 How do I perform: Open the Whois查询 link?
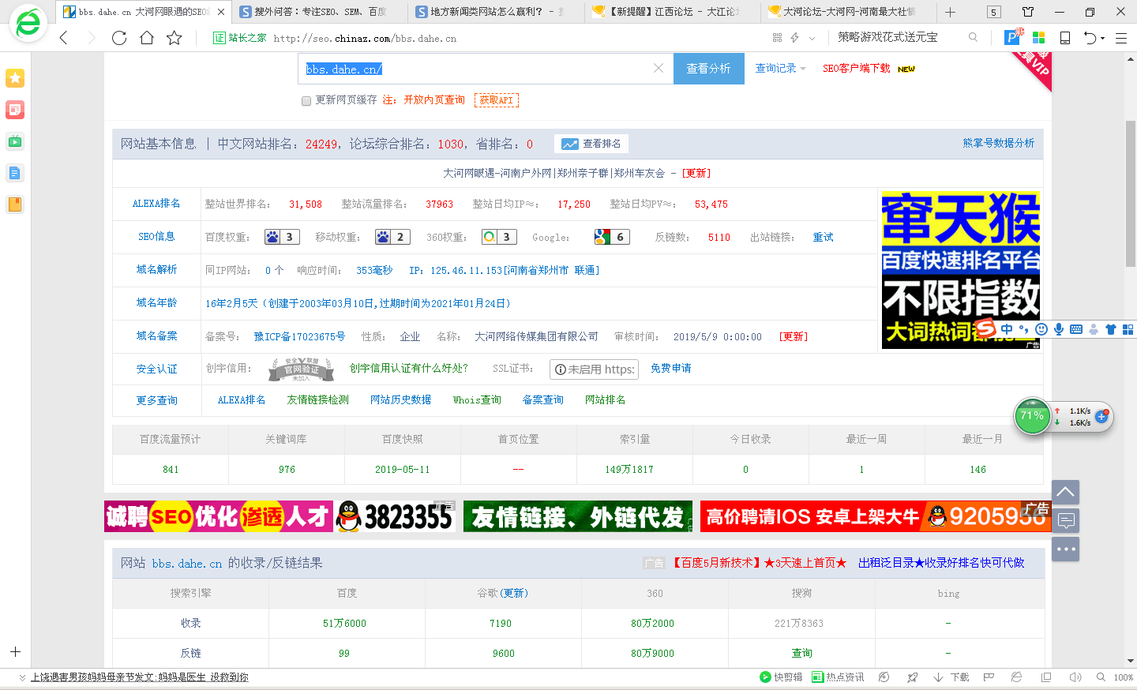pyautogui.click(x=477, y=400)
